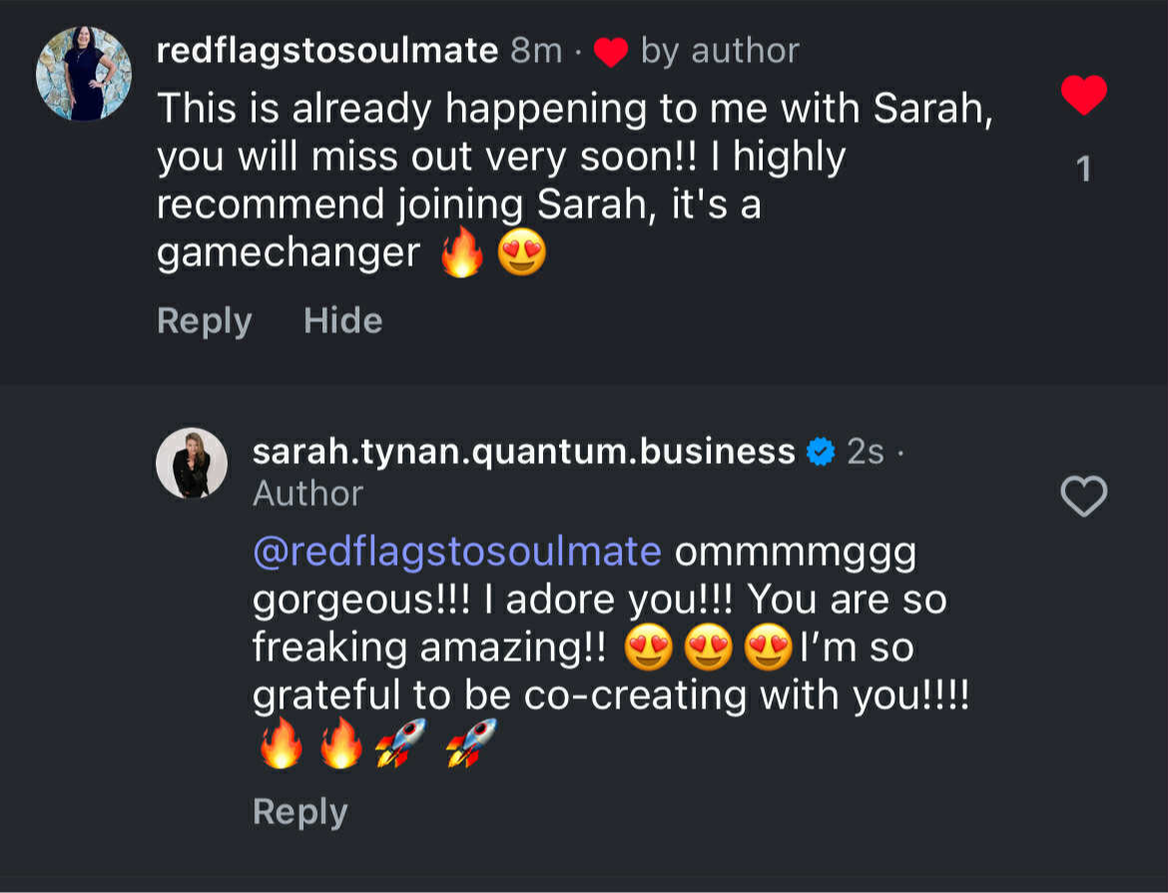View likes by clicking the count "1"
The width and height of the screenshot is (1168, 893).
1084,171
